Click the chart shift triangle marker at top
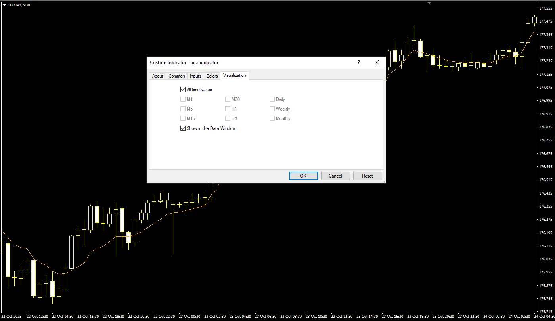The image size is (555, 321). coord(429,2)
